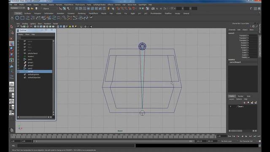Click the new scene toolbar icon
The height and width of the screenshot is (152, 270).
28,8
